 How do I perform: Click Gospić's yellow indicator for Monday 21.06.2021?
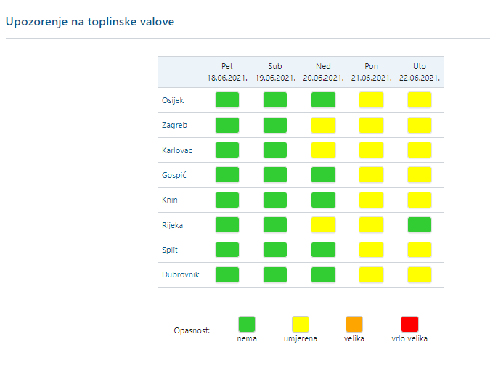click(371, 175)
